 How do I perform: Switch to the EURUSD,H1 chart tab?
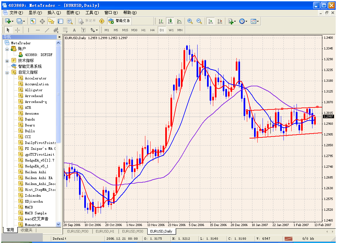point(105,231)
